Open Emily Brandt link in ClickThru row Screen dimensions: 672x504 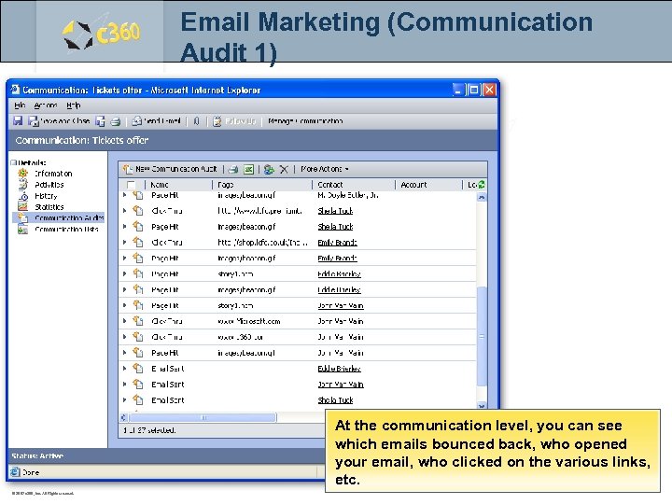point(337,243)
